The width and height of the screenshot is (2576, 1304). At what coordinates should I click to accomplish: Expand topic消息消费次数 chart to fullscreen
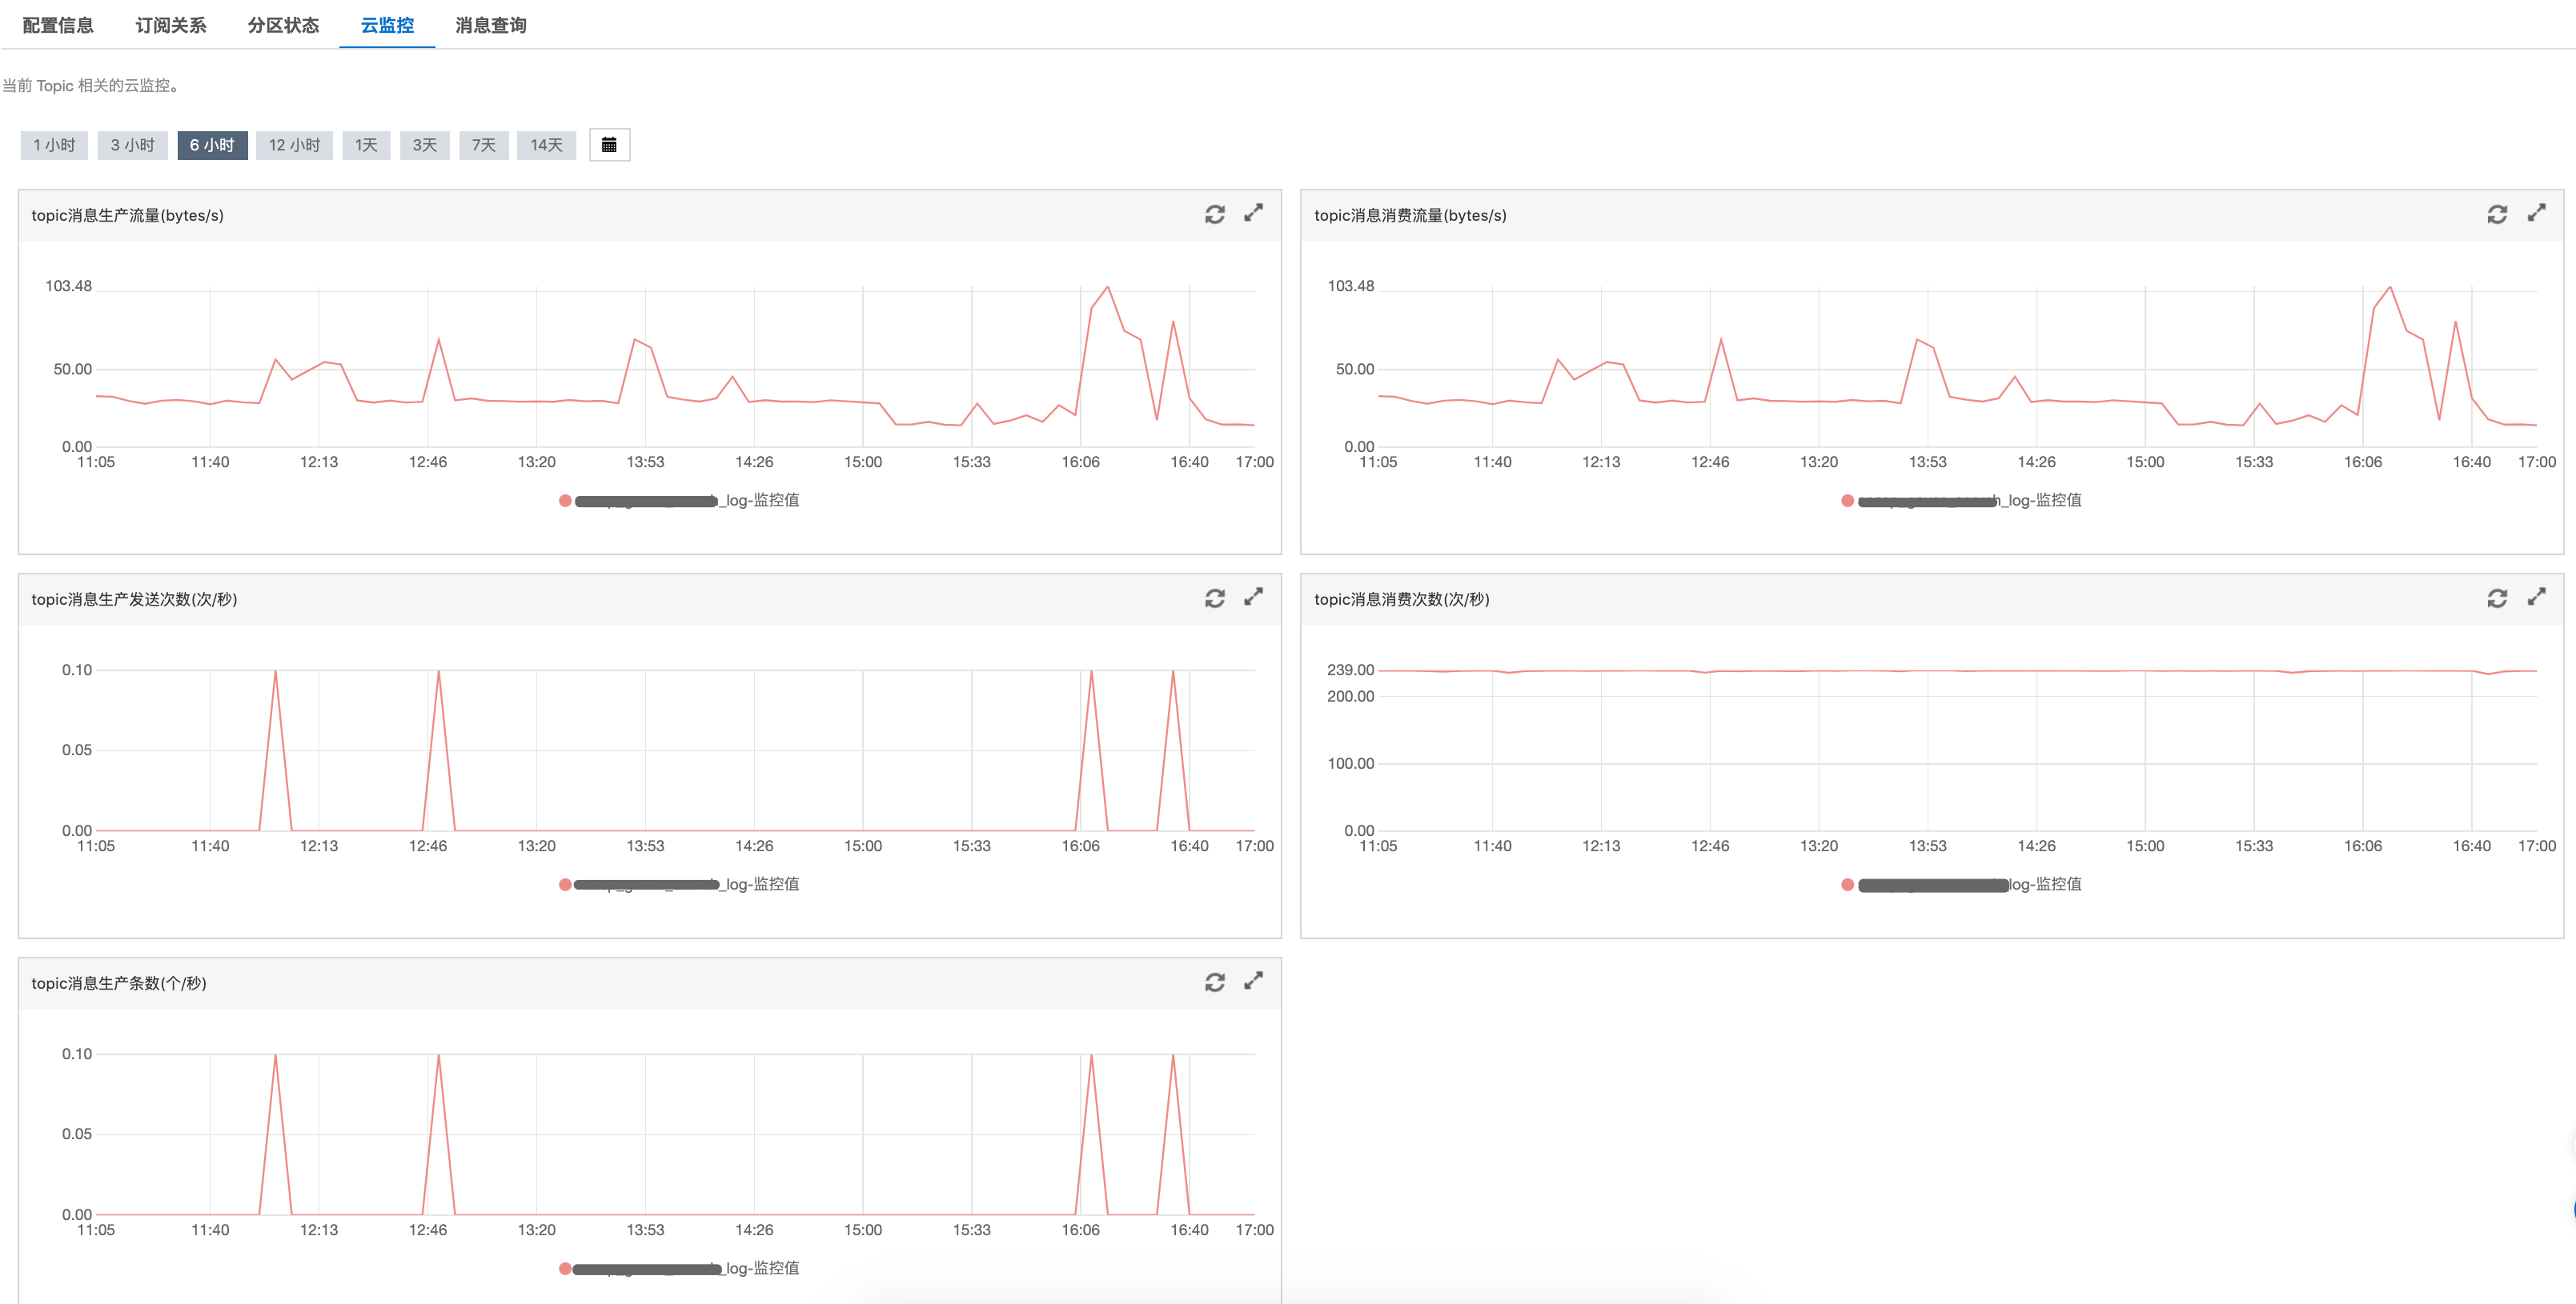[2536, 598]
